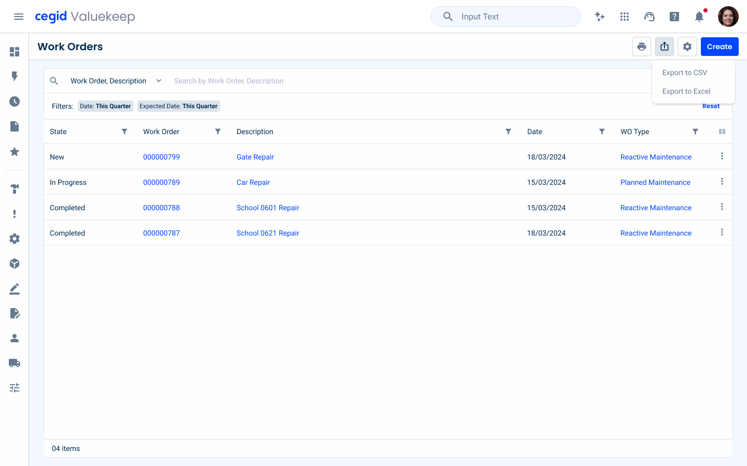This screenshot has height=466, width=747.
Task: Open the apps grid launcher
Action: coord(625,17)
